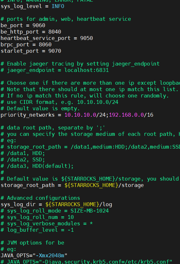Click the 'use CIDR format' comment line
180x264 pixels.
click(59, 102)
